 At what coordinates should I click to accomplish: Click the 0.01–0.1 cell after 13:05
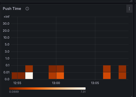coord(107,69)
